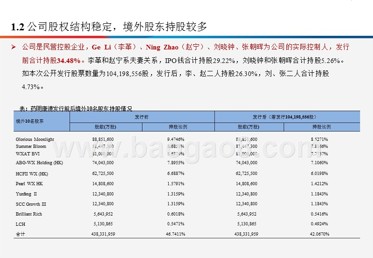Select the Yunfeng II shareholder name
The height and width of the screenshot is (258, 373).
tap(27, 194)
